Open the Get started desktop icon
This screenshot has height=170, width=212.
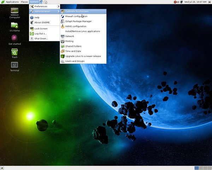pos(14,40)
